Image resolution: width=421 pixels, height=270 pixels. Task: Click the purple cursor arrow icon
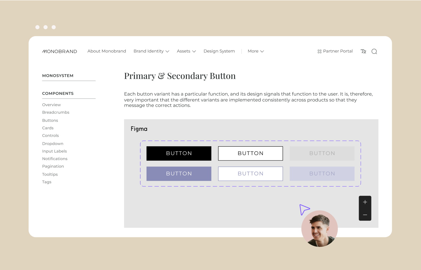pos(304,209)
